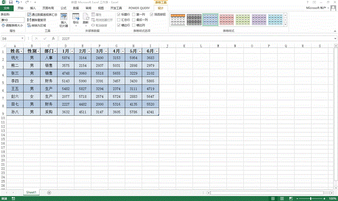Expand the table styles gallery more arrow
338x201 pixels.
point(286,25)
